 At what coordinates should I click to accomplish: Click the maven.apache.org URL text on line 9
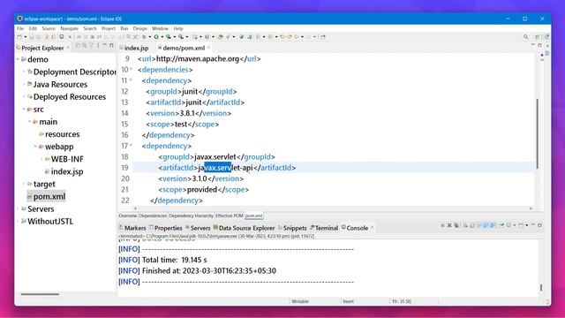coord(198,58)
